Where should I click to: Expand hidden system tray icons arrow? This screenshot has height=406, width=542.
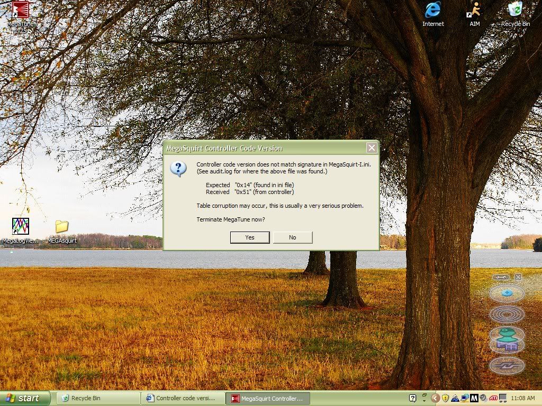tap(435, 399)
